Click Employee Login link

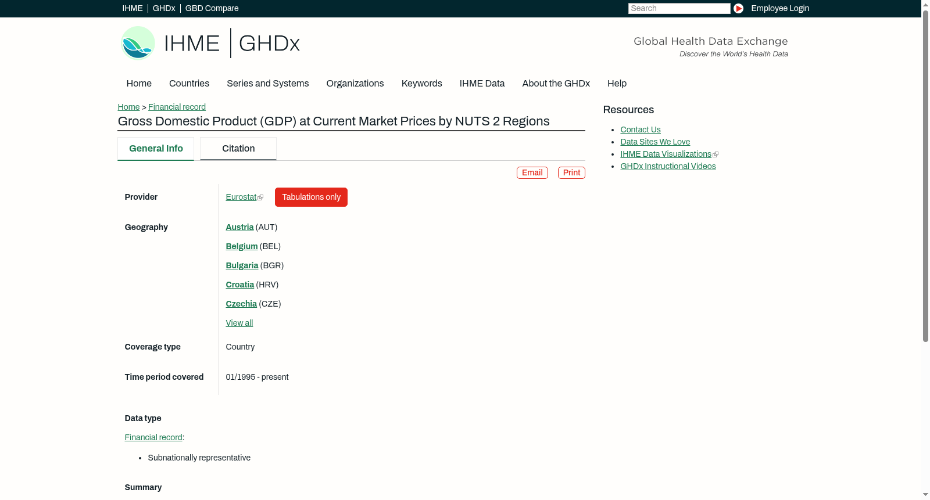click(780, 8)
